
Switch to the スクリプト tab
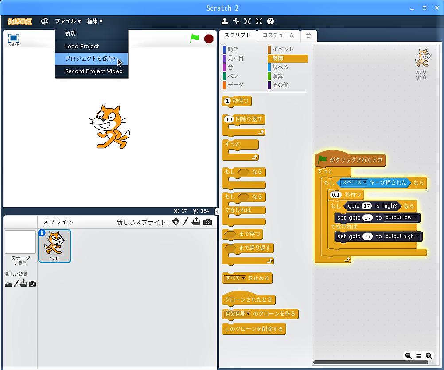click(238, 35)
